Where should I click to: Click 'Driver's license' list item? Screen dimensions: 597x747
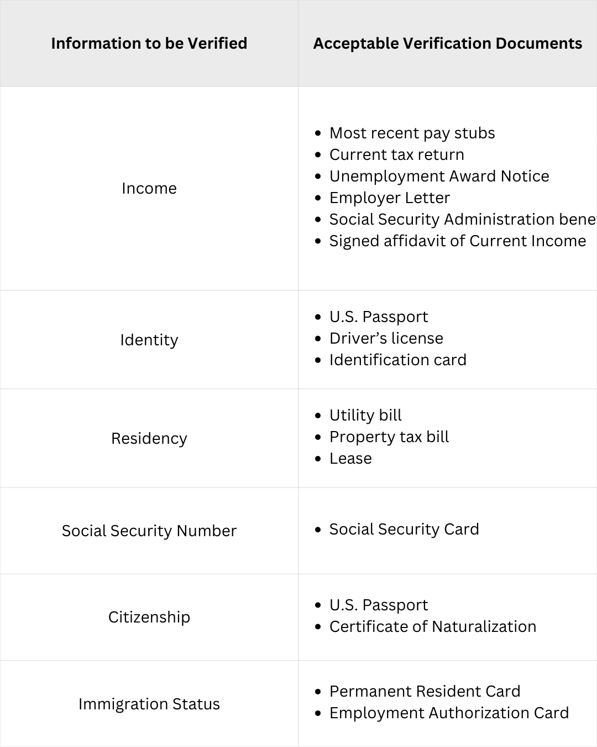click(x=386, y=338)
